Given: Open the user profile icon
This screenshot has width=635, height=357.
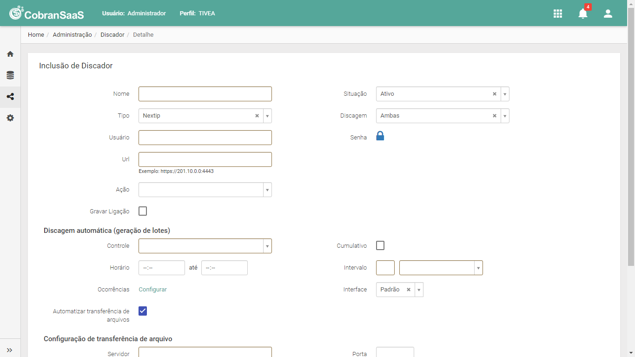Looking at the screenshot, I should pos(608,13).
